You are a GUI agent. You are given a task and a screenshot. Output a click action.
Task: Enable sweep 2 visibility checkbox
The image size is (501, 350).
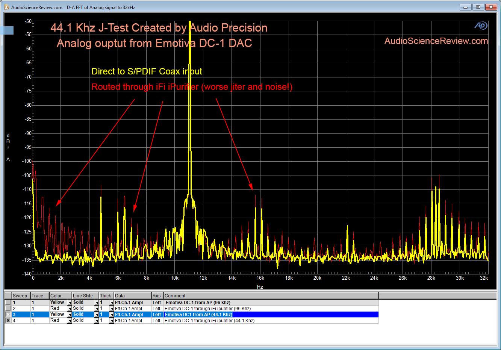coord(8,309)
